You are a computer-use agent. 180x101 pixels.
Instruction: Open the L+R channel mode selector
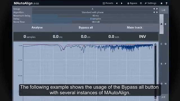click(x=163, y=10)
